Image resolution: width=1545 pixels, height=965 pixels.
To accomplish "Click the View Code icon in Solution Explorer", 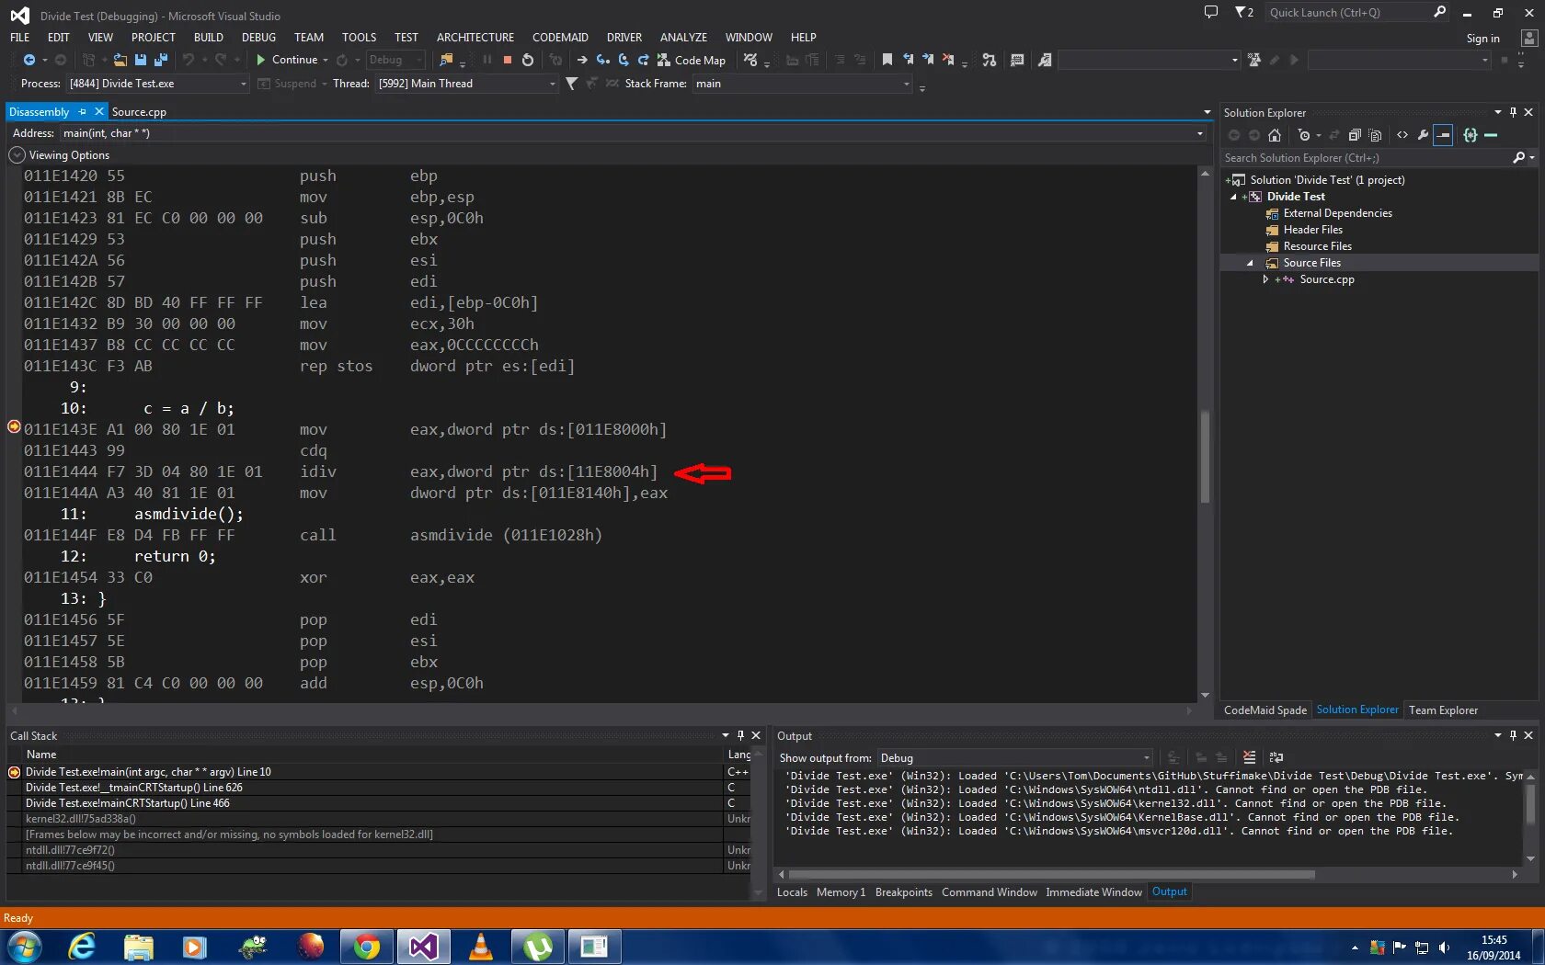I will click(x=1402, y=135).
